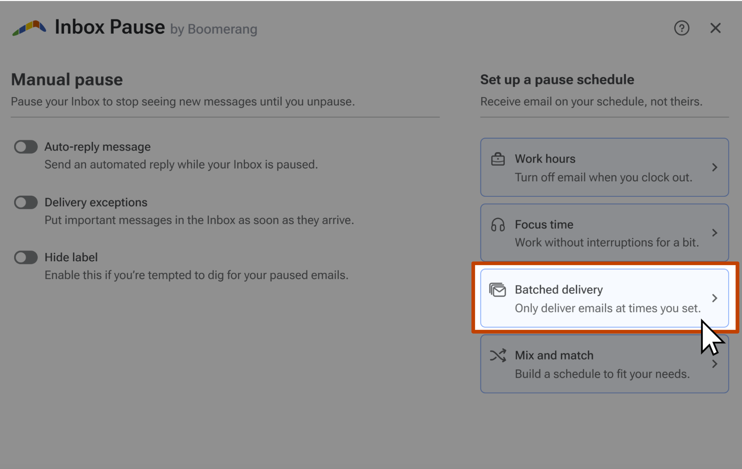This screenshot has height=469, width=742.
Task: Click the Hide label text
Action: click(x=71, y=257)
